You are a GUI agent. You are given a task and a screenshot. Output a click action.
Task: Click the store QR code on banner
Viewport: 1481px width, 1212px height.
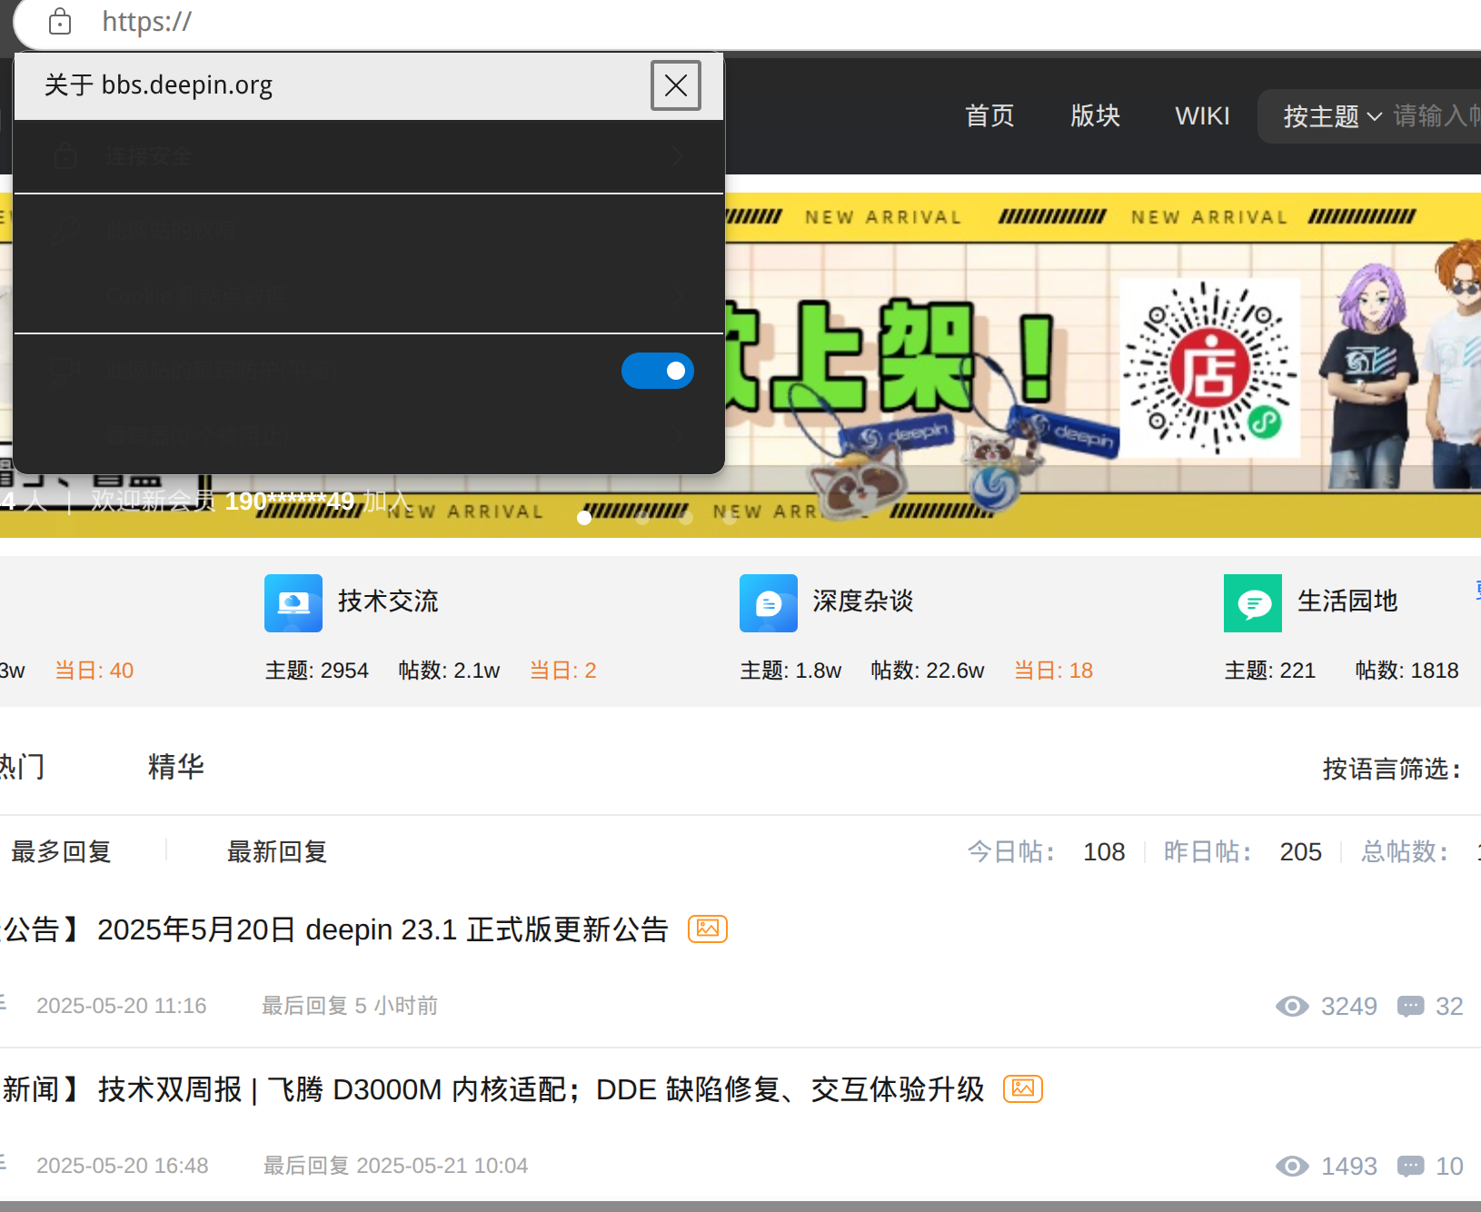pos(1209,368)
